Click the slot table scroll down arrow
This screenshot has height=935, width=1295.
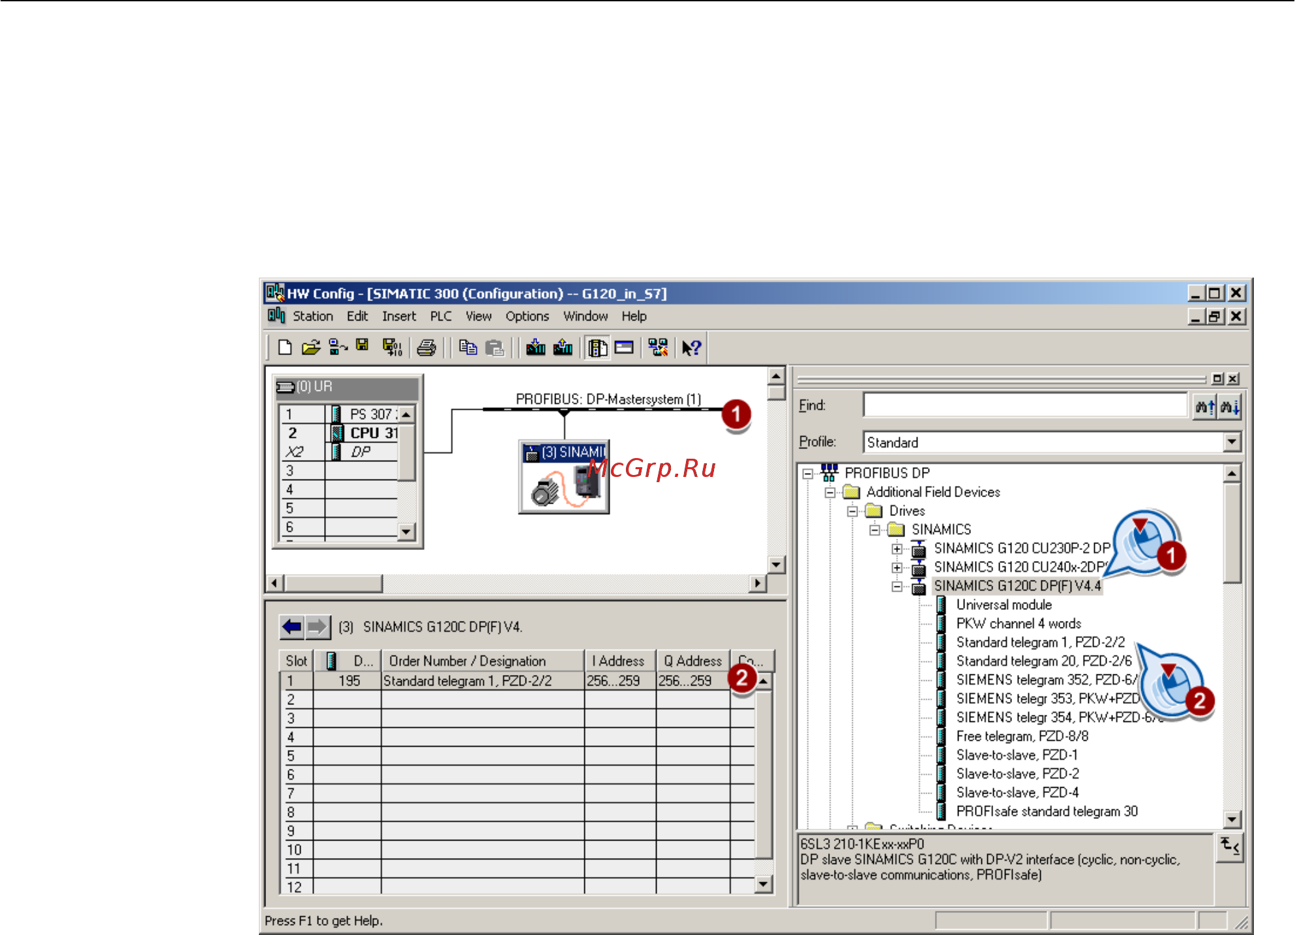764,885
